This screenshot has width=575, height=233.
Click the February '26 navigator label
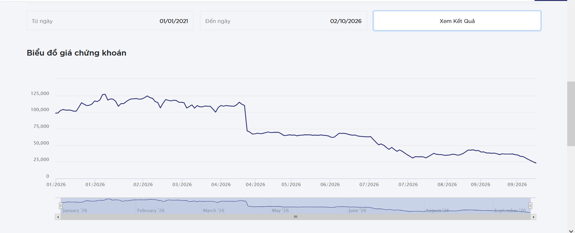tap(151, 211)
